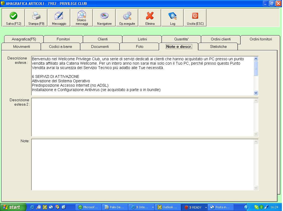Viewport: 283px width, 211px height.
Task: Click the Outlook quick launch icon
Action: pos(45,207)
